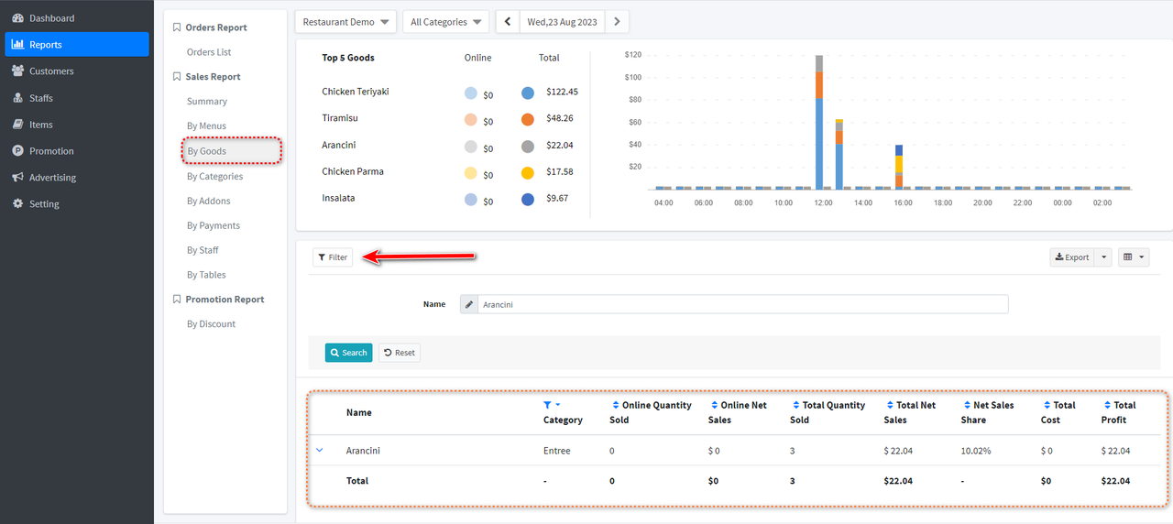
Task: Click the Entree category cell
Action: 557,451
